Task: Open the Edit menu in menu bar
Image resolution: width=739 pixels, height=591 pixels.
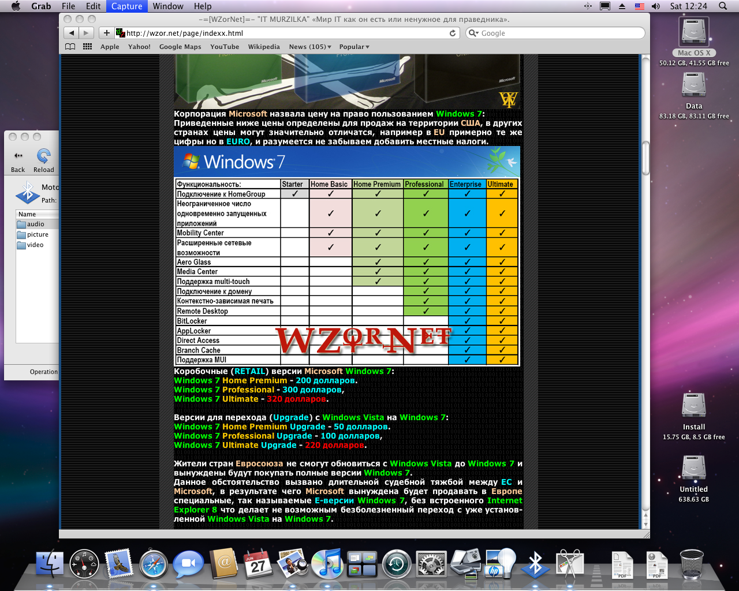Action: pos(93,6)
